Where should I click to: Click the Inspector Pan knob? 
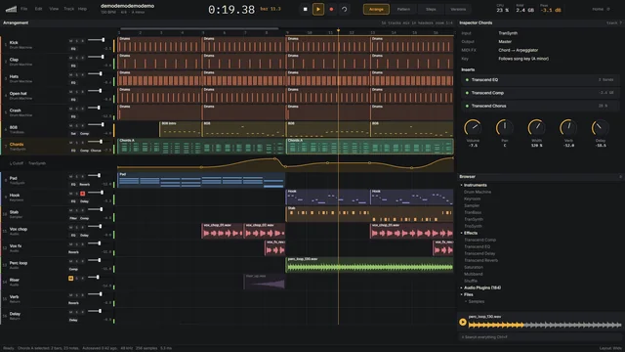(505, 128)
